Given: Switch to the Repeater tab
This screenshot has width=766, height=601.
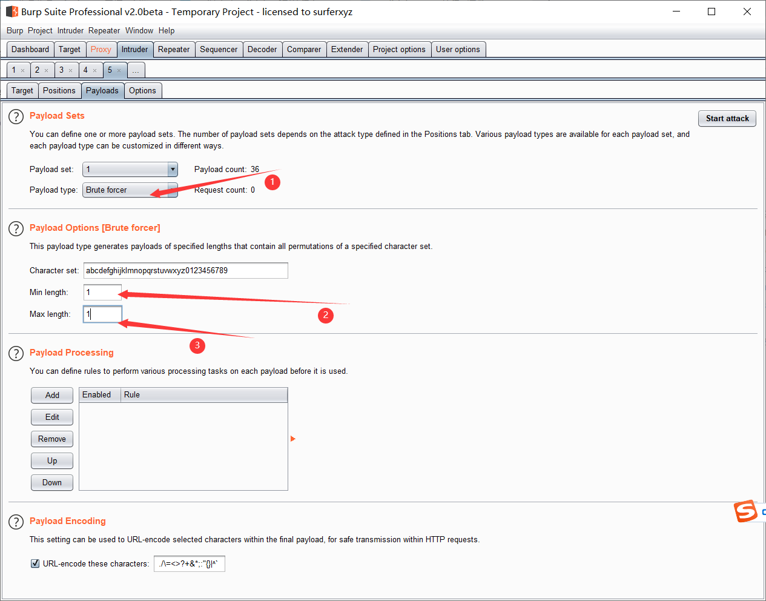Looking at the screenshot, I should [174, 50].
